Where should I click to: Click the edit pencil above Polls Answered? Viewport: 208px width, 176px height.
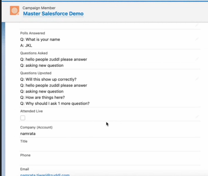197,25
